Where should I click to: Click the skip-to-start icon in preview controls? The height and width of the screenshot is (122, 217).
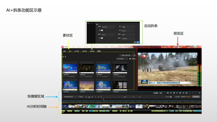167,93
